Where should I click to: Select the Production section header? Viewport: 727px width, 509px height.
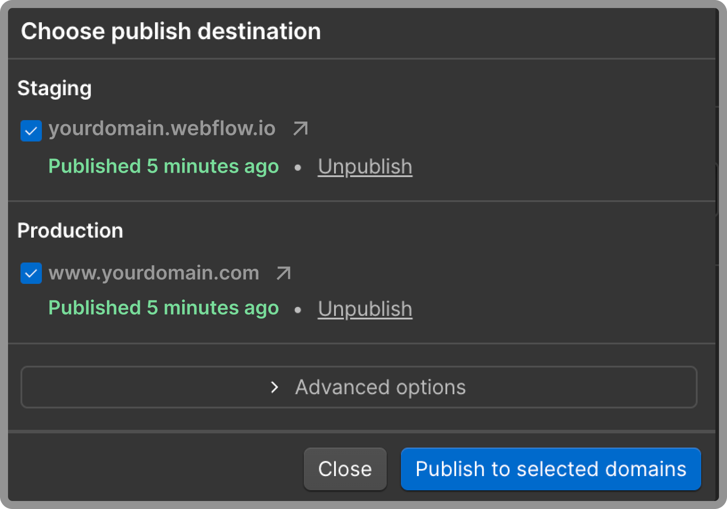(70, 230)
